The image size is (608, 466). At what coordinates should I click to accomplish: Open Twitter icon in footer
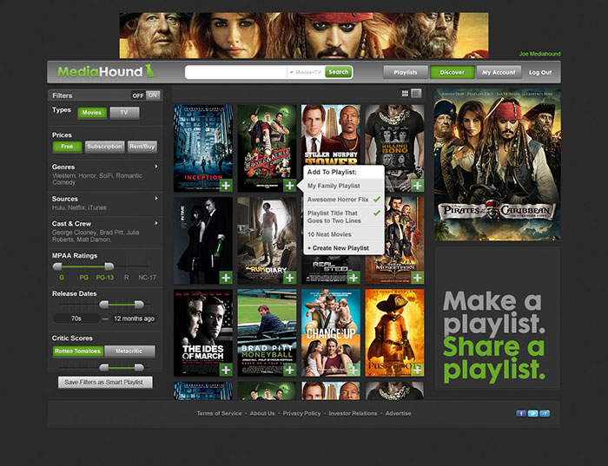pos(532,414)
